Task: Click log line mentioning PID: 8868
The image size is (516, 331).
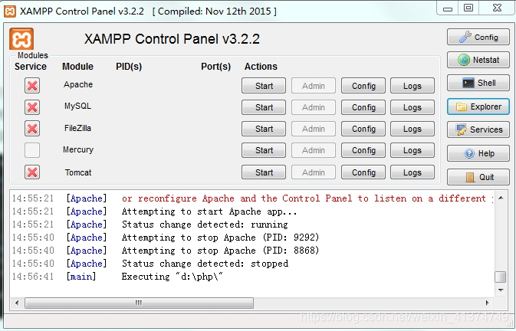Action: coord(220,251)
